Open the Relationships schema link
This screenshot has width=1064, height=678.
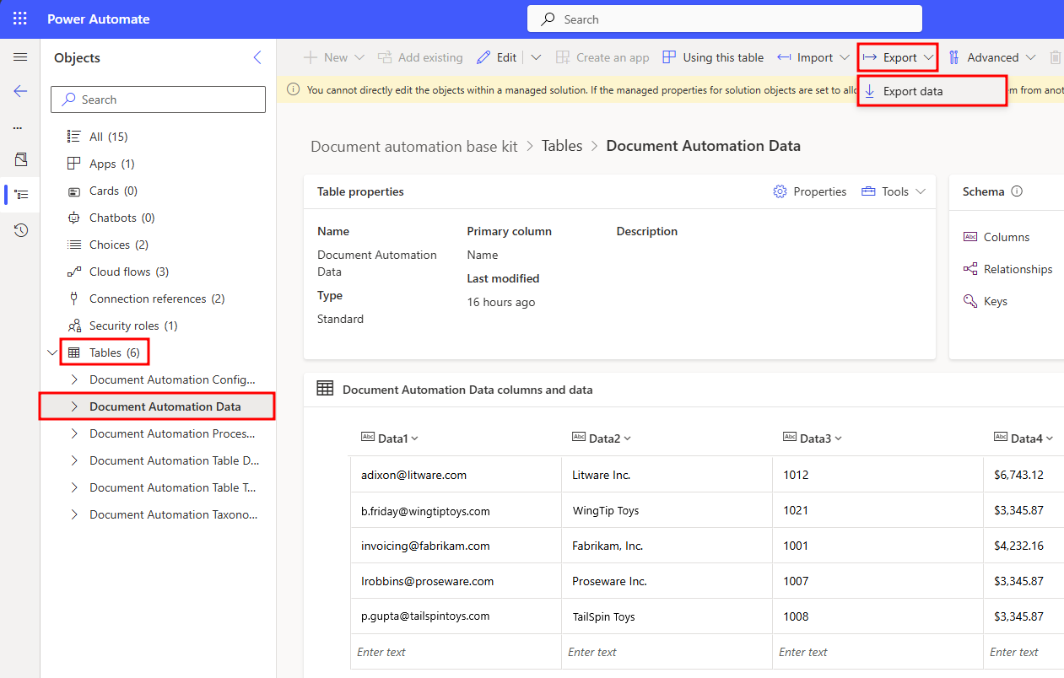1007,269
